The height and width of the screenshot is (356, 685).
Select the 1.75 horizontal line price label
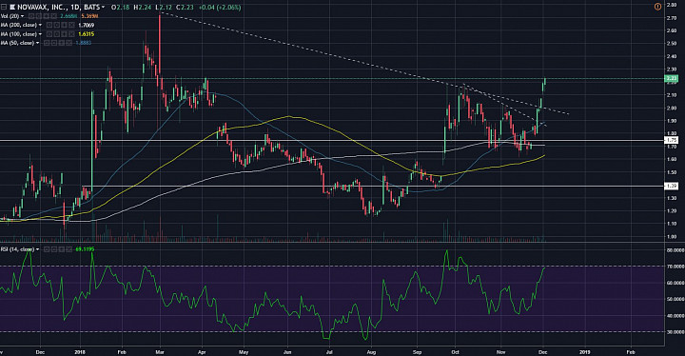(671, 140)
